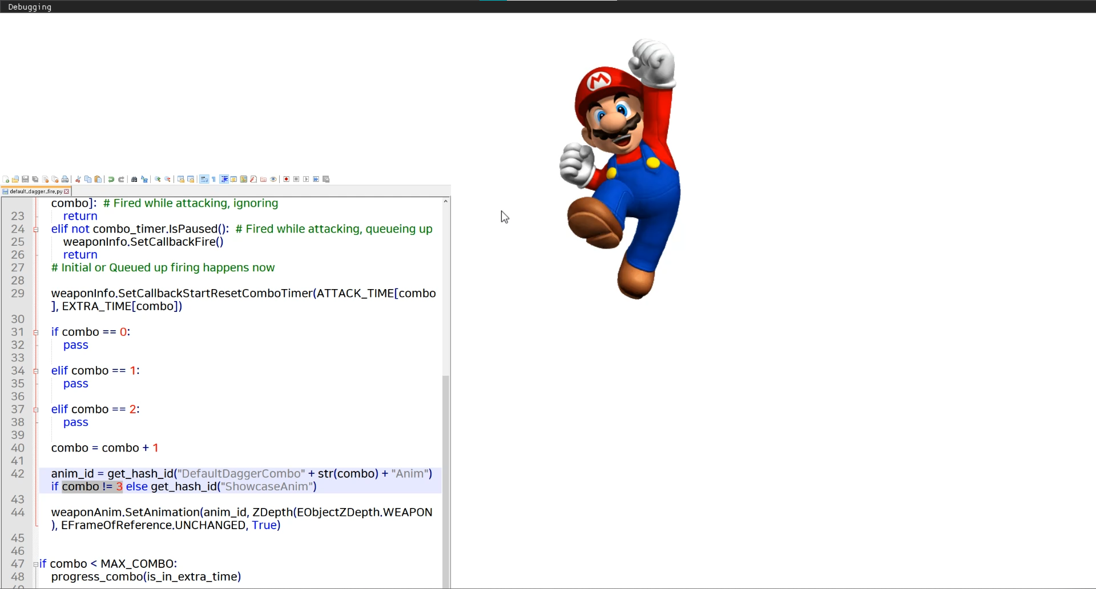Screen dimensions: 1096x589
Task: Collapse the fold at line 34
Action: [x=36, y=371]
